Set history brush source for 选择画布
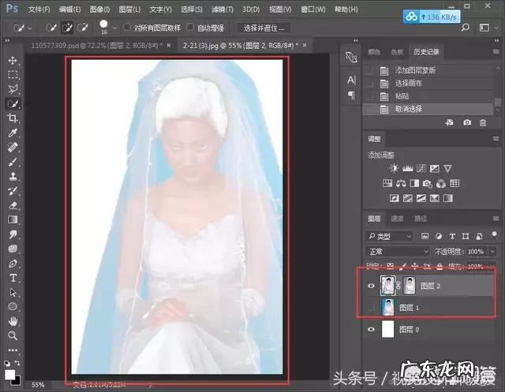This screenshot has height=392, width=505. (x=369, y=83)
